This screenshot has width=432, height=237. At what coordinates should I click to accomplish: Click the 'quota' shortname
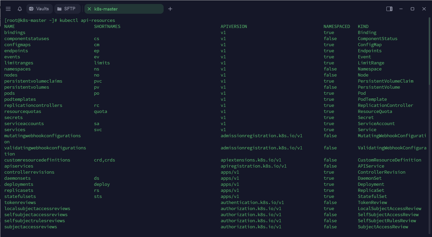pyautogui.click(x=101, y=111)
